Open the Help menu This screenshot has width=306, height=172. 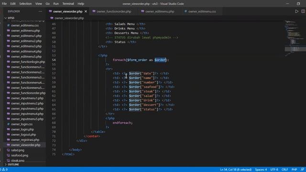[81, 4]
